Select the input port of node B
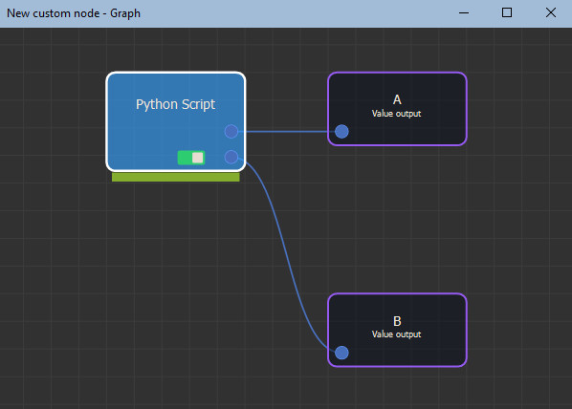 341,353
